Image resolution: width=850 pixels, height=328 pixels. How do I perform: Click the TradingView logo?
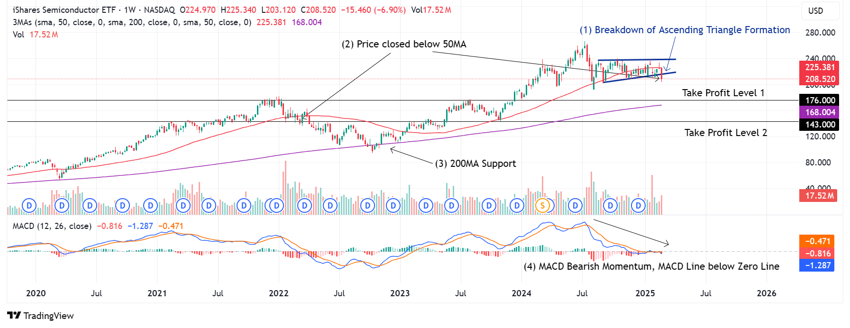tap(40, 316)
